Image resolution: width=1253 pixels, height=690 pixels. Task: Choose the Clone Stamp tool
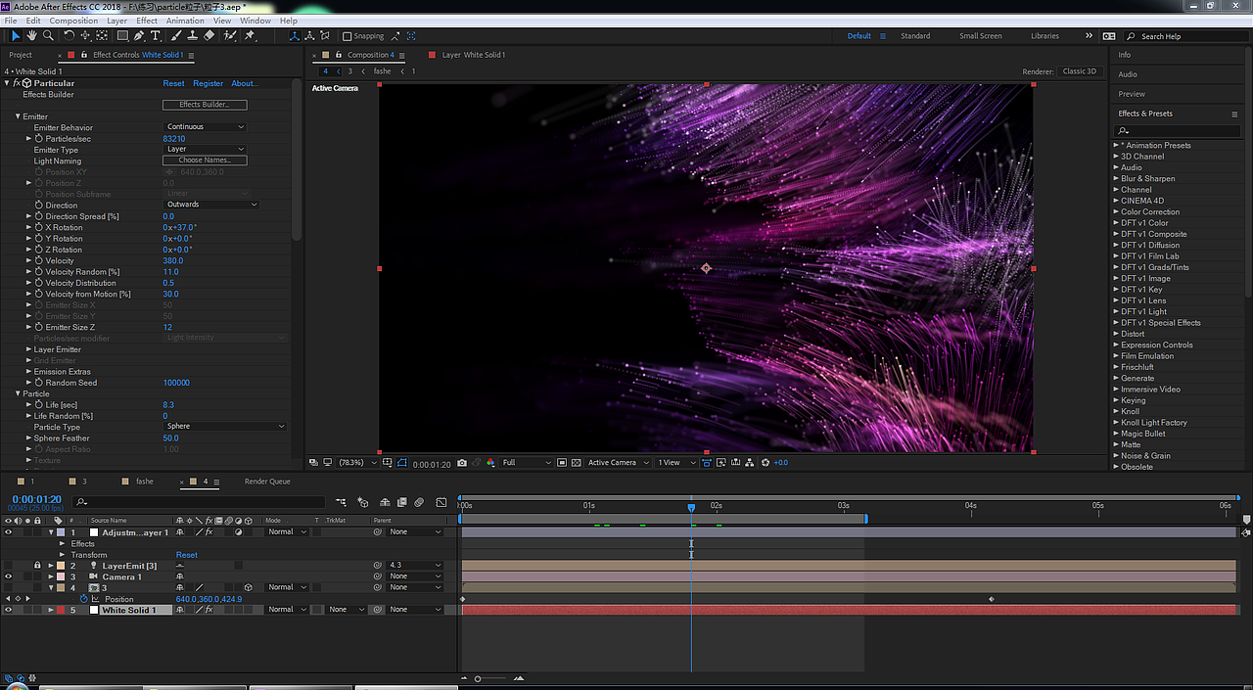(191, 36)
